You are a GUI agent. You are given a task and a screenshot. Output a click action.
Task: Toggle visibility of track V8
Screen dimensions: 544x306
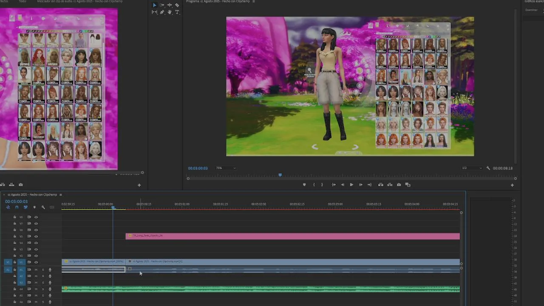(x=36, y=217)
